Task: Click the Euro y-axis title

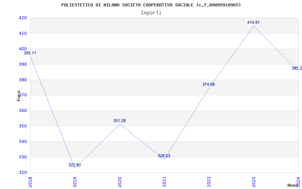Action: [18, 96]
